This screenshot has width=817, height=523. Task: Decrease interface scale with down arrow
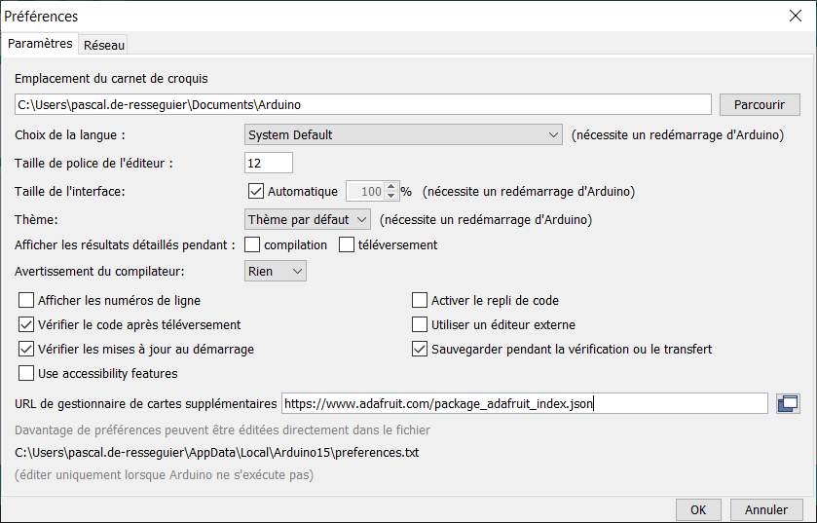pyautogui.click(x=391, y=196)
